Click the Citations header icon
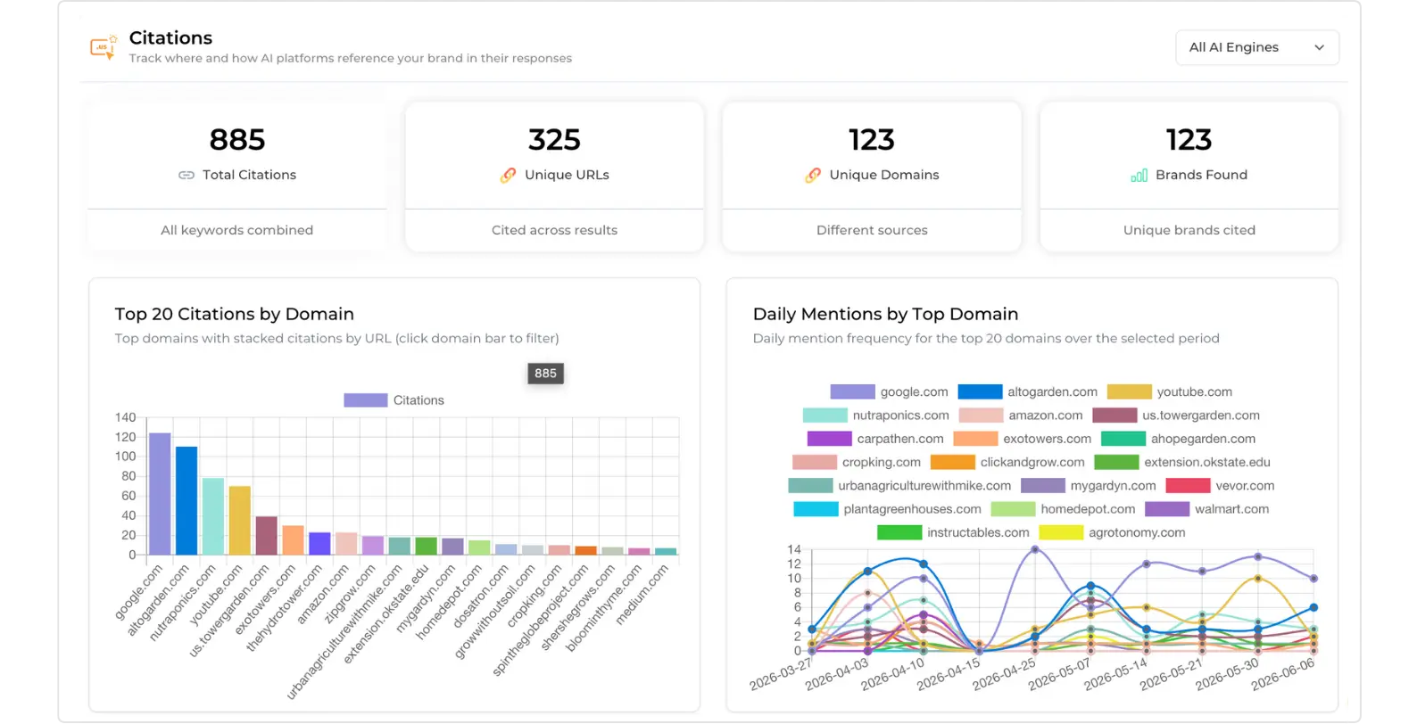1417x724 pixels. click(104, 47)
